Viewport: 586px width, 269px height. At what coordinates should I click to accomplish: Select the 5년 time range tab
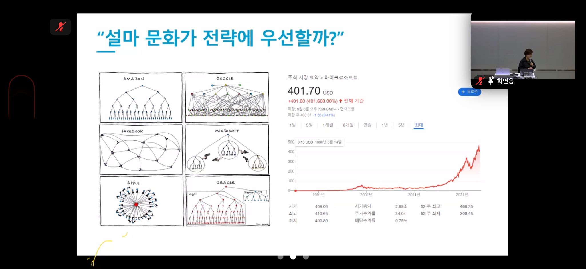click(x=401, y=125)
